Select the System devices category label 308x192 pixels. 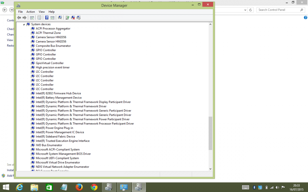point(41,24)
